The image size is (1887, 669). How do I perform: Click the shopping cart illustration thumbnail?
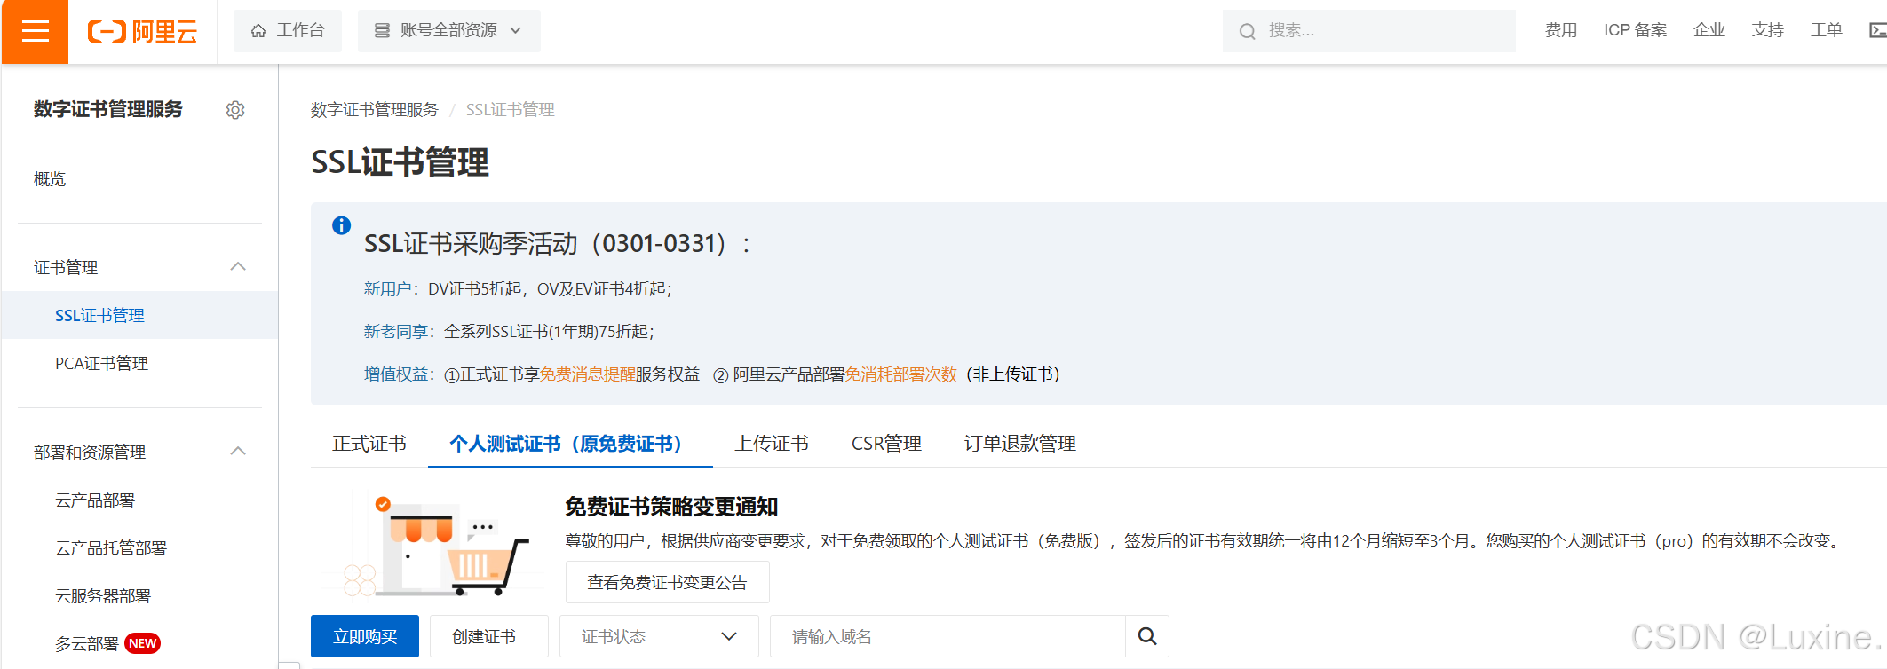[437, 546]
